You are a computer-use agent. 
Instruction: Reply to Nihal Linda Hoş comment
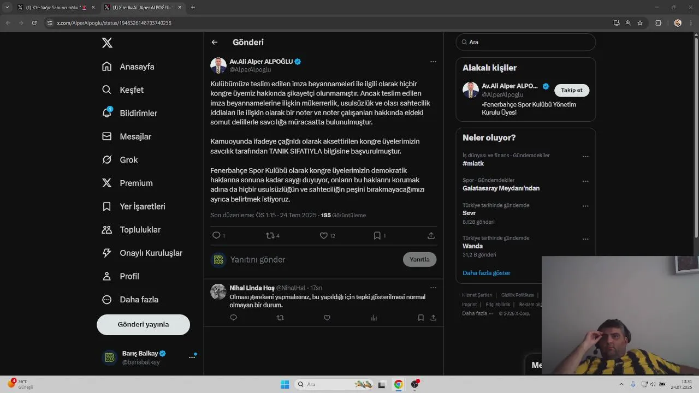234,318
